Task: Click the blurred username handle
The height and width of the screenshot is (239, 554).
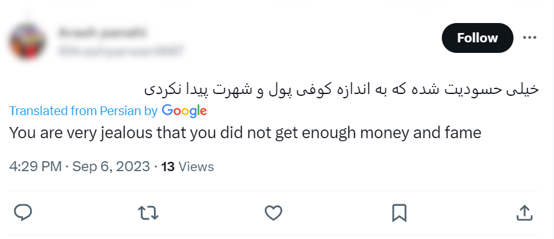Action: pos(121,50)
